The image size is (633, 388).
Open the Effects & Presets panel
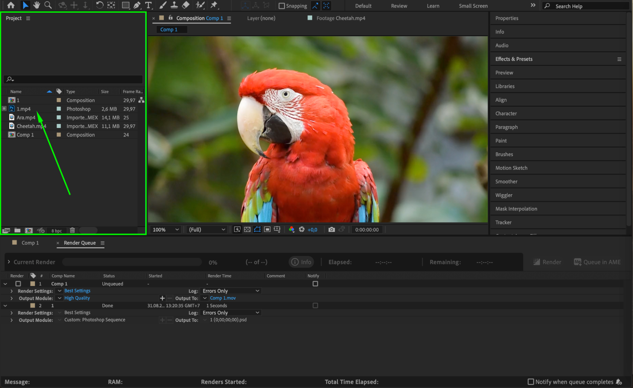pos(514,59)
